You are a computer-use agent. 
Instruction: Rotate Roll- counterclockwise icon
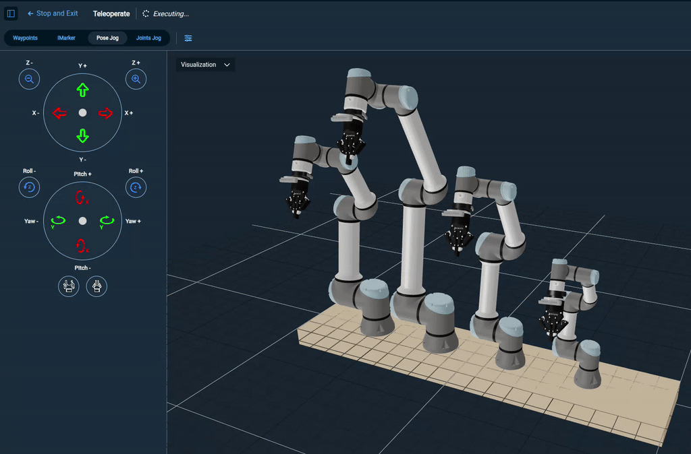(29, 187)
